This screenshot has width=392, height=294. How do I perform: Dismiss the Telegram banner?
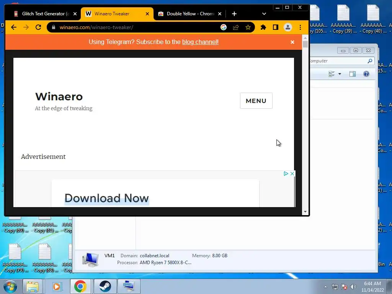coord(292,42)
